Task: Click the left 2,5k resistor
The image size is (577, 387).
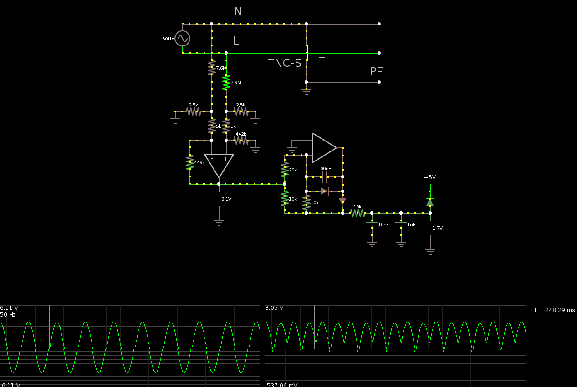Action: pos(194,111)
